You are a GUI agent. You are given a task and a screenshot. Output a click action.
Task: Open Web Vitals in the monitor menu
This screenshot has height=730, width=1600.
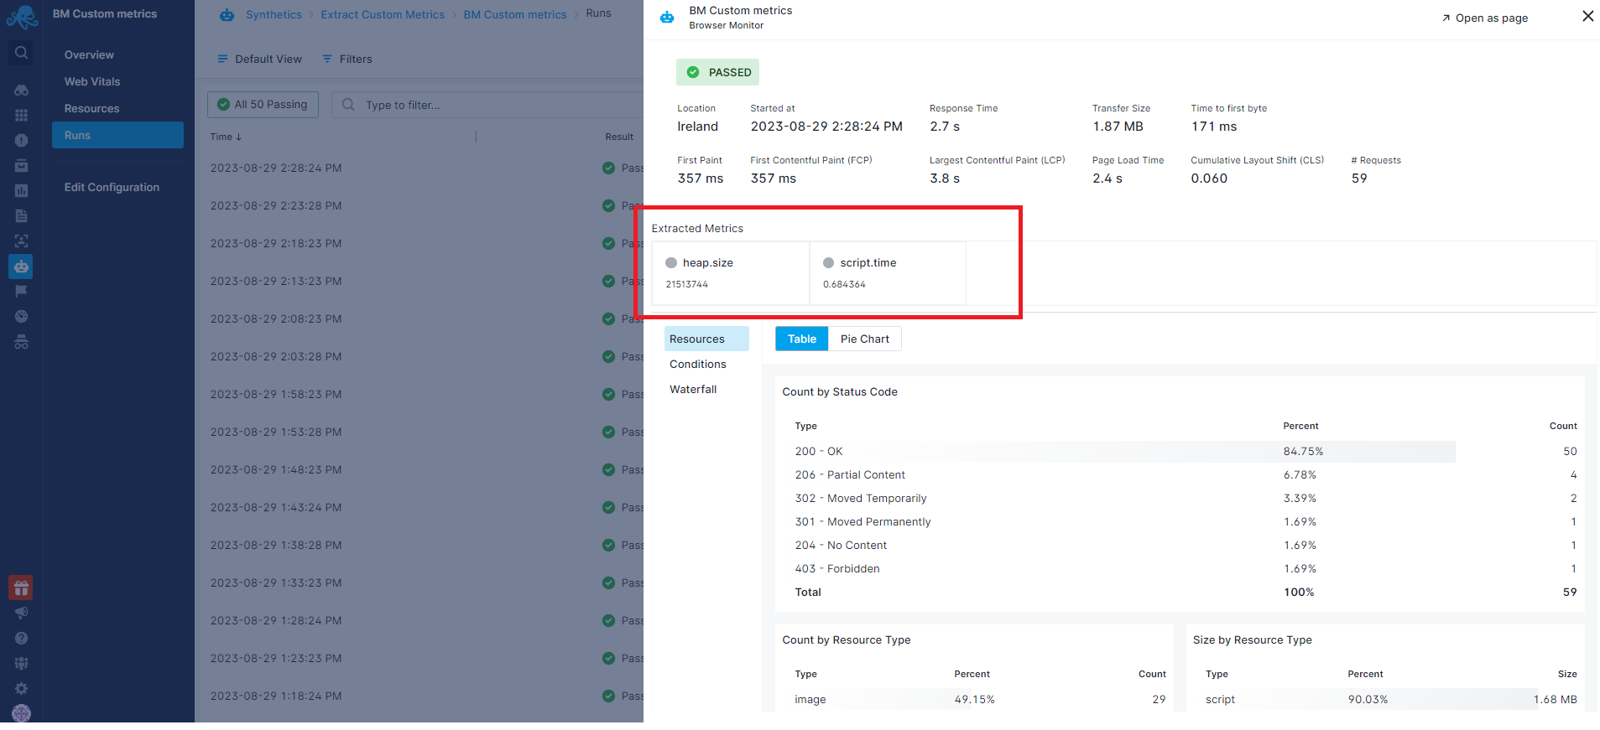pos(92,81)
